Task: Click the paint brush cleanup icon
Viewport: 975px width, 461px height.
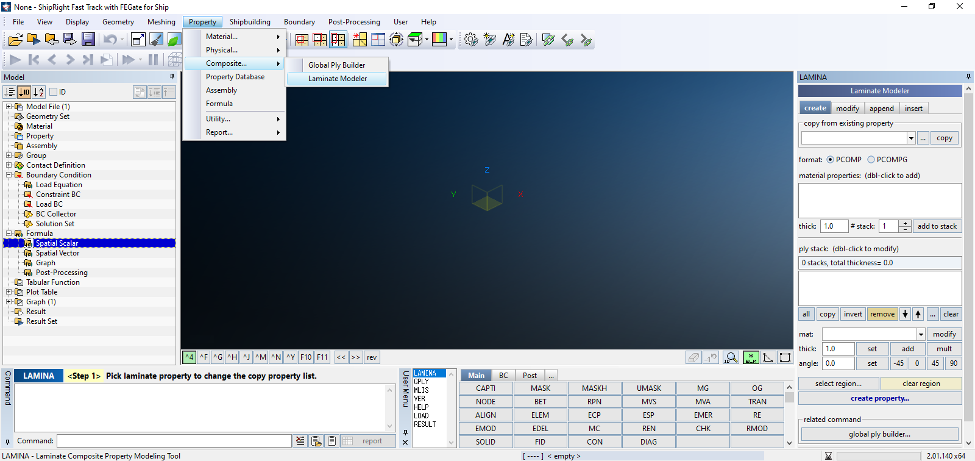Action: tap(156, 40)
